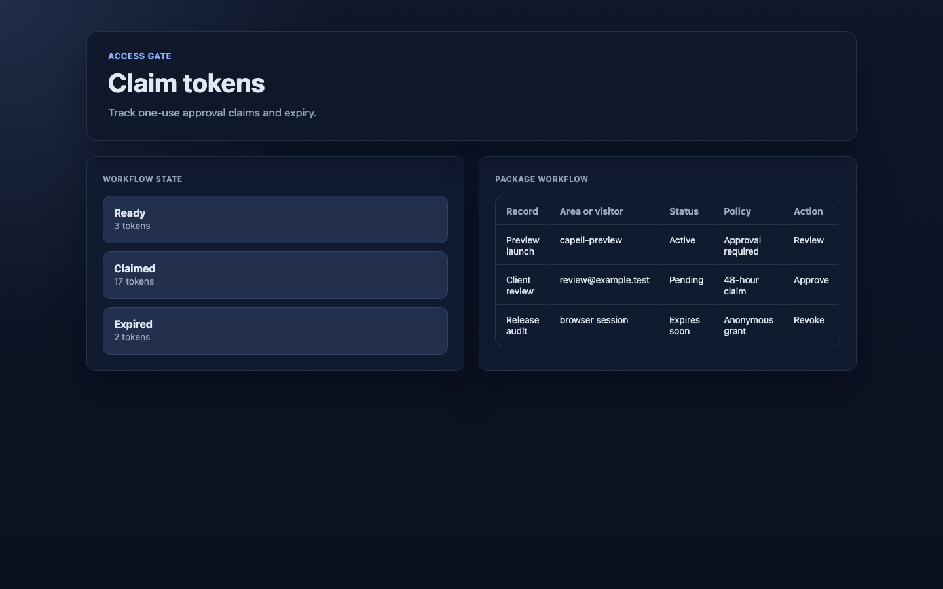The width and height of the screenshot is (943, 589).
Task: Click the 'Track one-use approval claims' subtitle
Action: coord(212,113)
